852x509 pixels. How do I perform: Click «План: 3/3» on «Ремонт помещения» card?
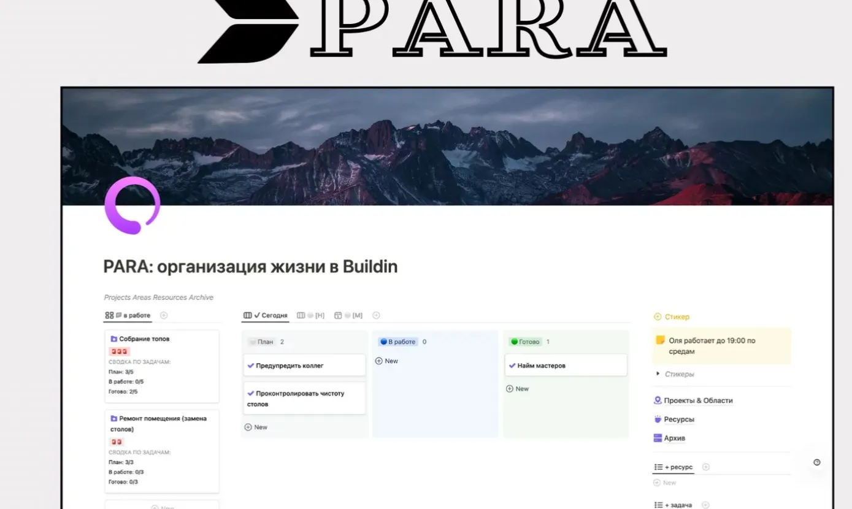(121, 462)
